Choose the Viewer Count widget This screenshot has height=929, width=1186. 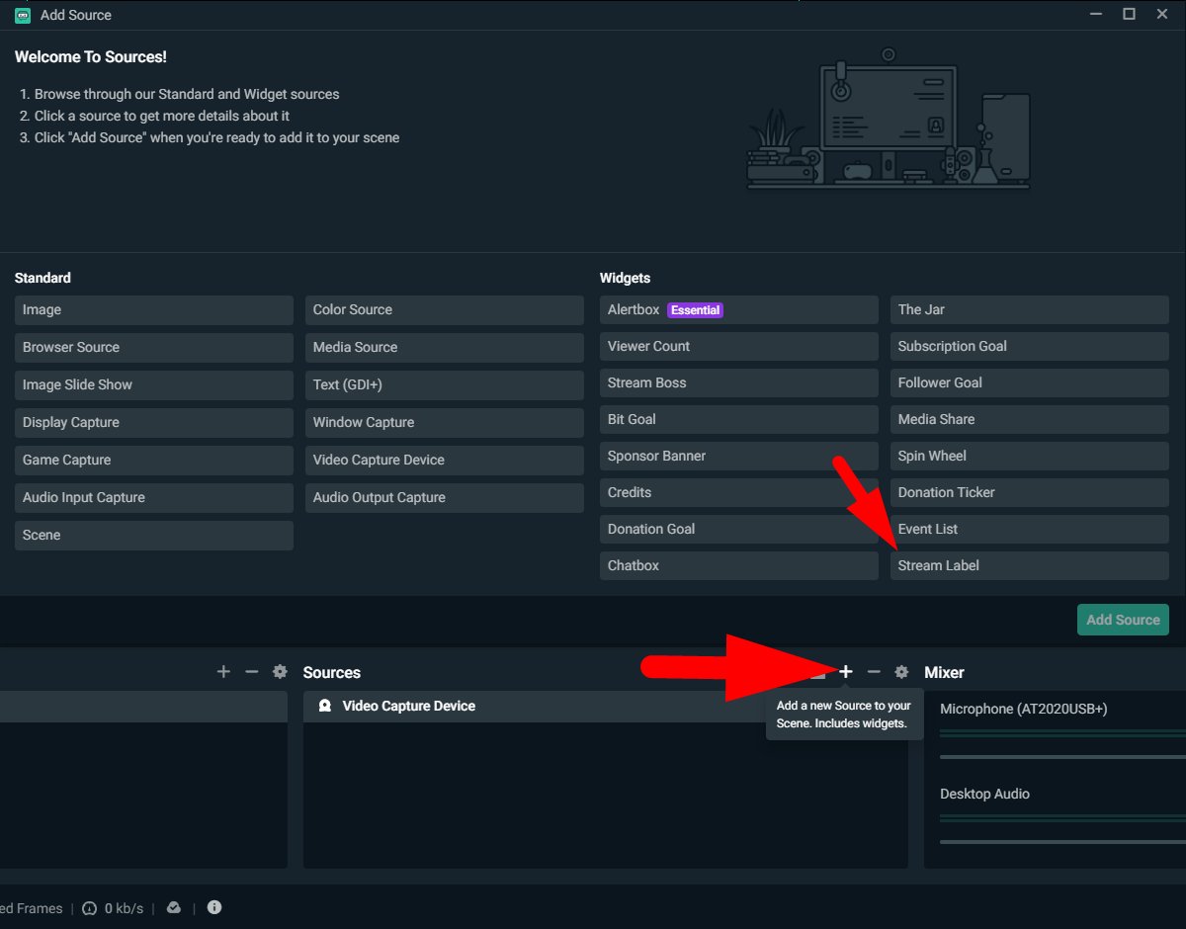click(739, 346)
